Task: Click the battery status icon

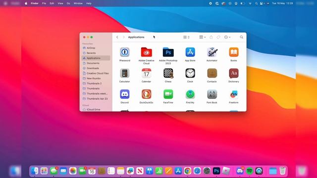Action: 243,3
